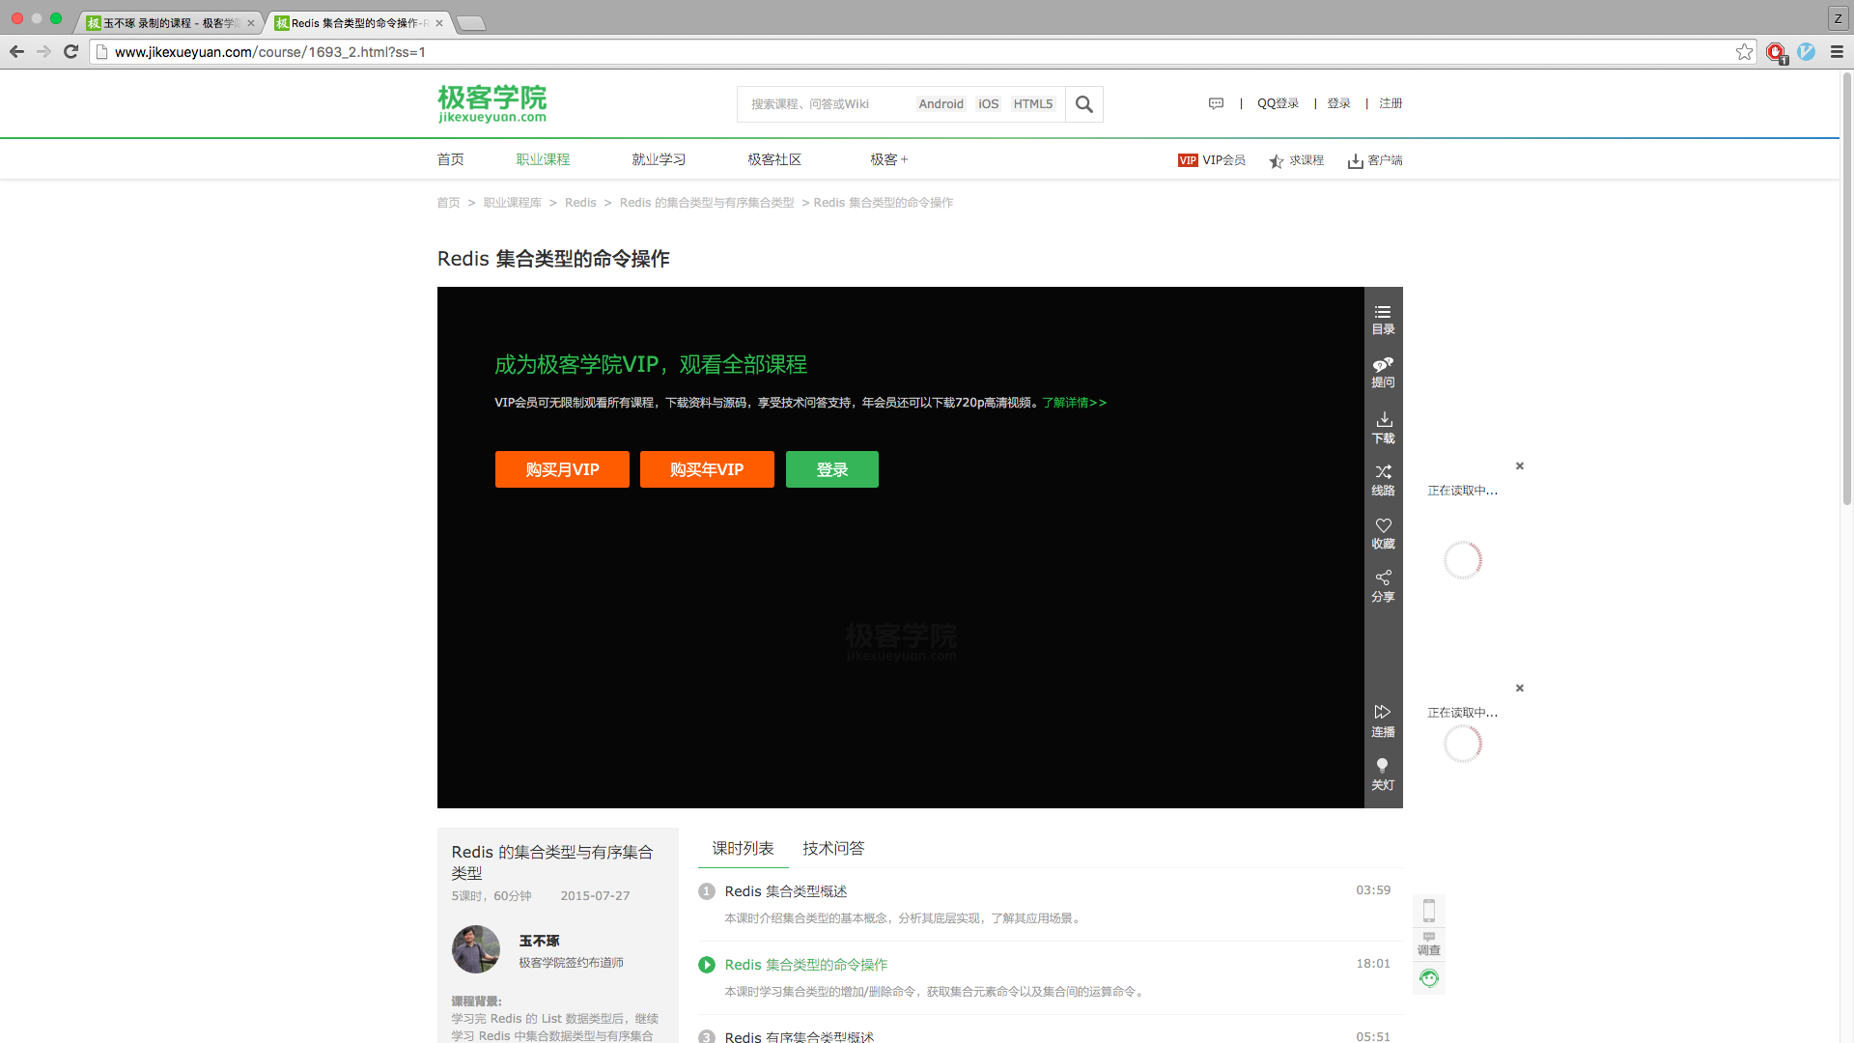Open the Chrome hamburger menu
This screenshot has height=1043, width=1854.
coord(1837,52)
